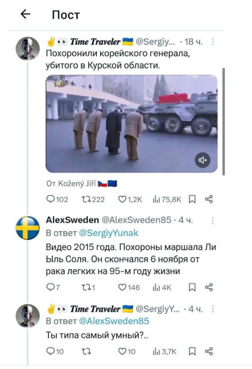Open replies on the 102-comment post
This screenshot has width=252, height=369.
click(57, 199)
